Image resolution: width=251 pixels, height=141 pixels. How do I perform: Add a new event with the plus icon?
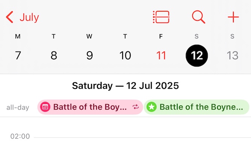pos(233,17)
